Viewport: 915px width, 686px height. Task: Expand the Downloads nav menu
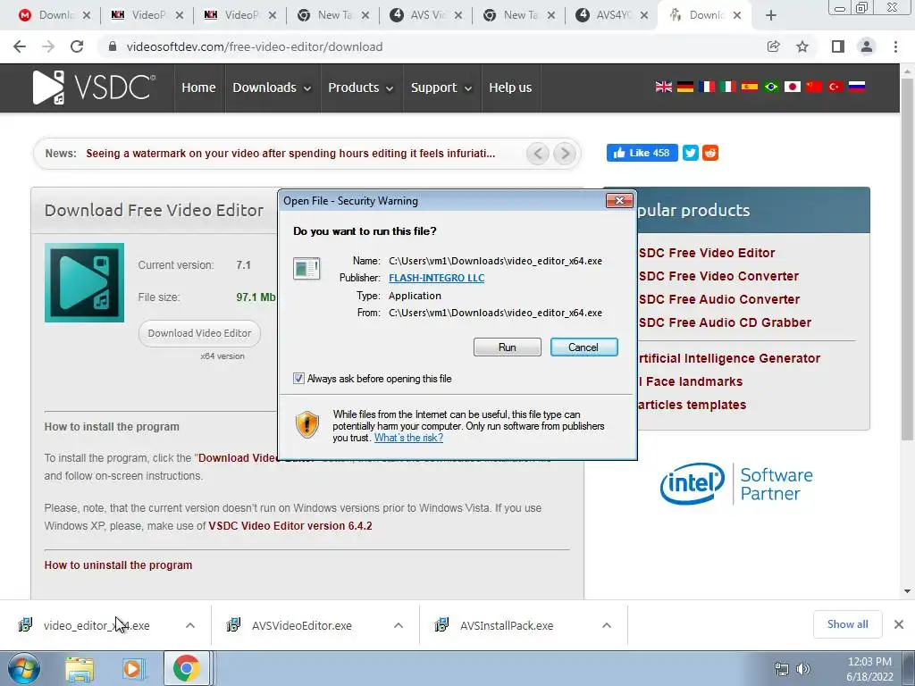coord(272,88)
